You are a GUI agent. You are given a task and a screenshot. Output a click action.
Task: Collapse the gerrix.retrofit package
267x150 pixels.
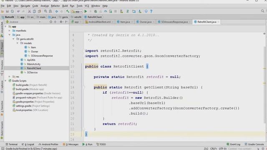click(x=13, y=39)
